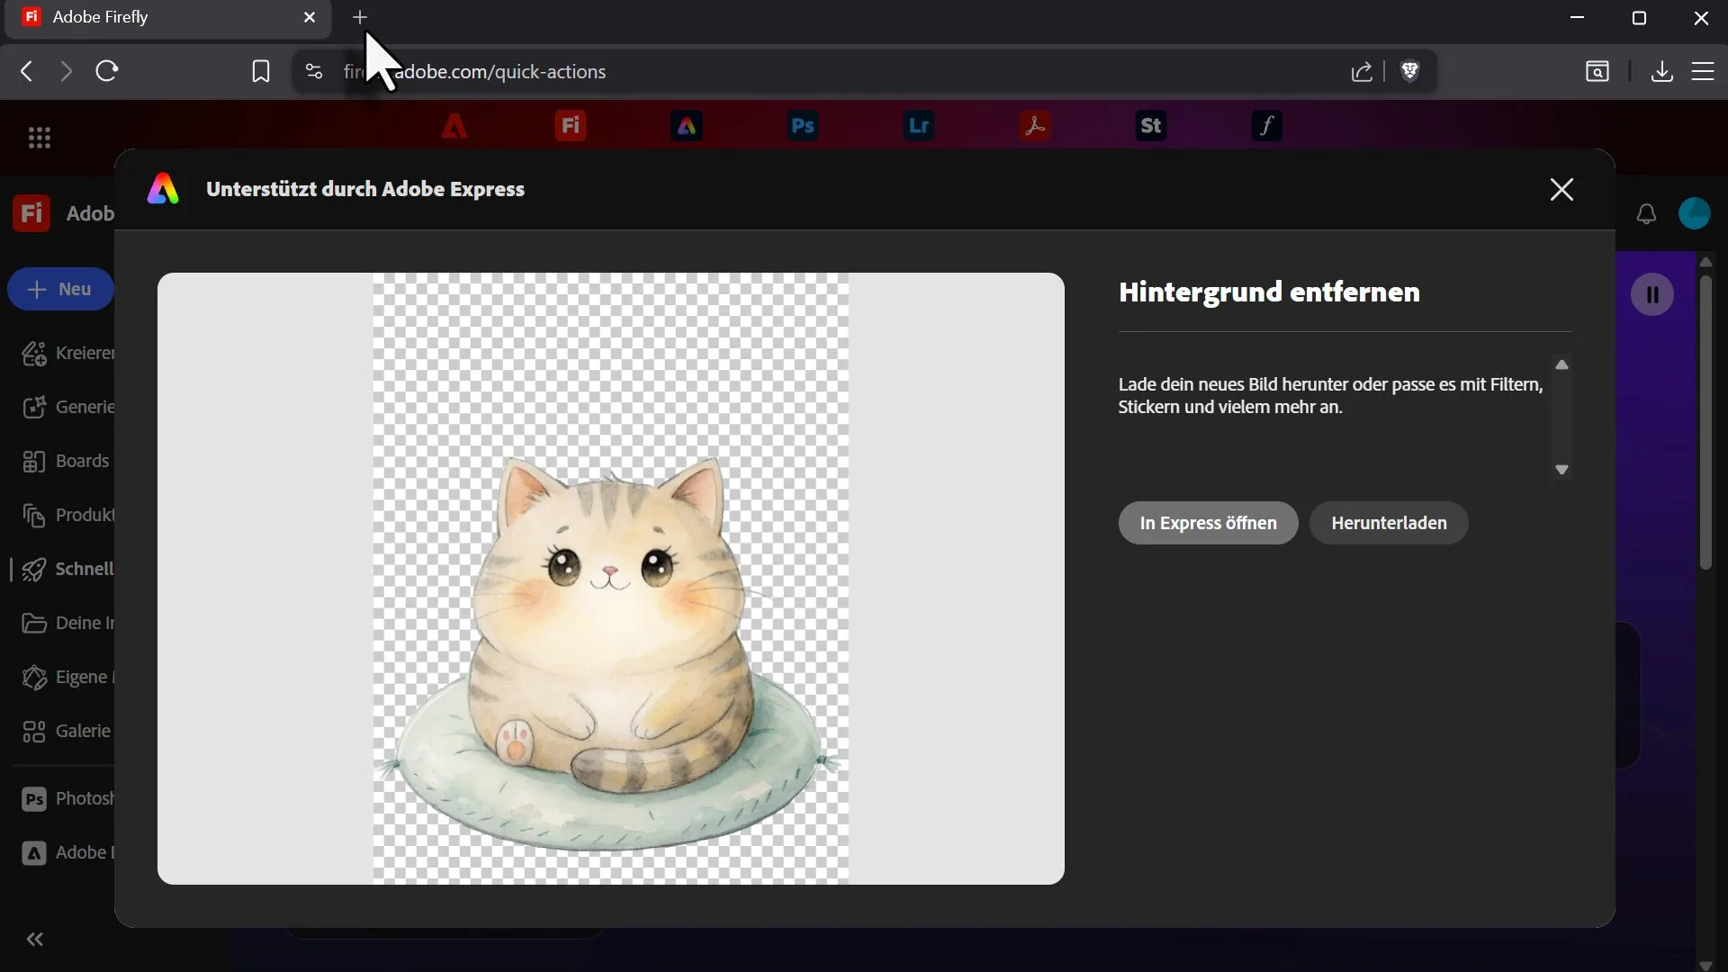Open the Adobe Acrobat bookmark icon

coord(1034,126)
